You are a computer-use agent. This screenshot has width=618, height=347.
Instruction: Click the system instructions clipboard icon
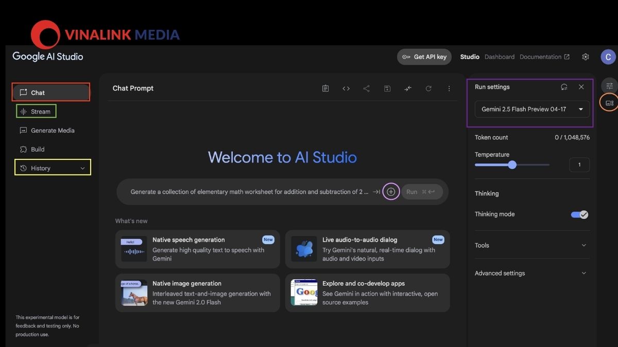(x=325, y=88)
